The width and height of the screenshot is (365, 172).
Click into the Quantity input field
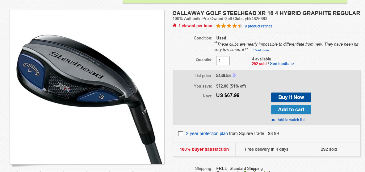coord(223,61)
